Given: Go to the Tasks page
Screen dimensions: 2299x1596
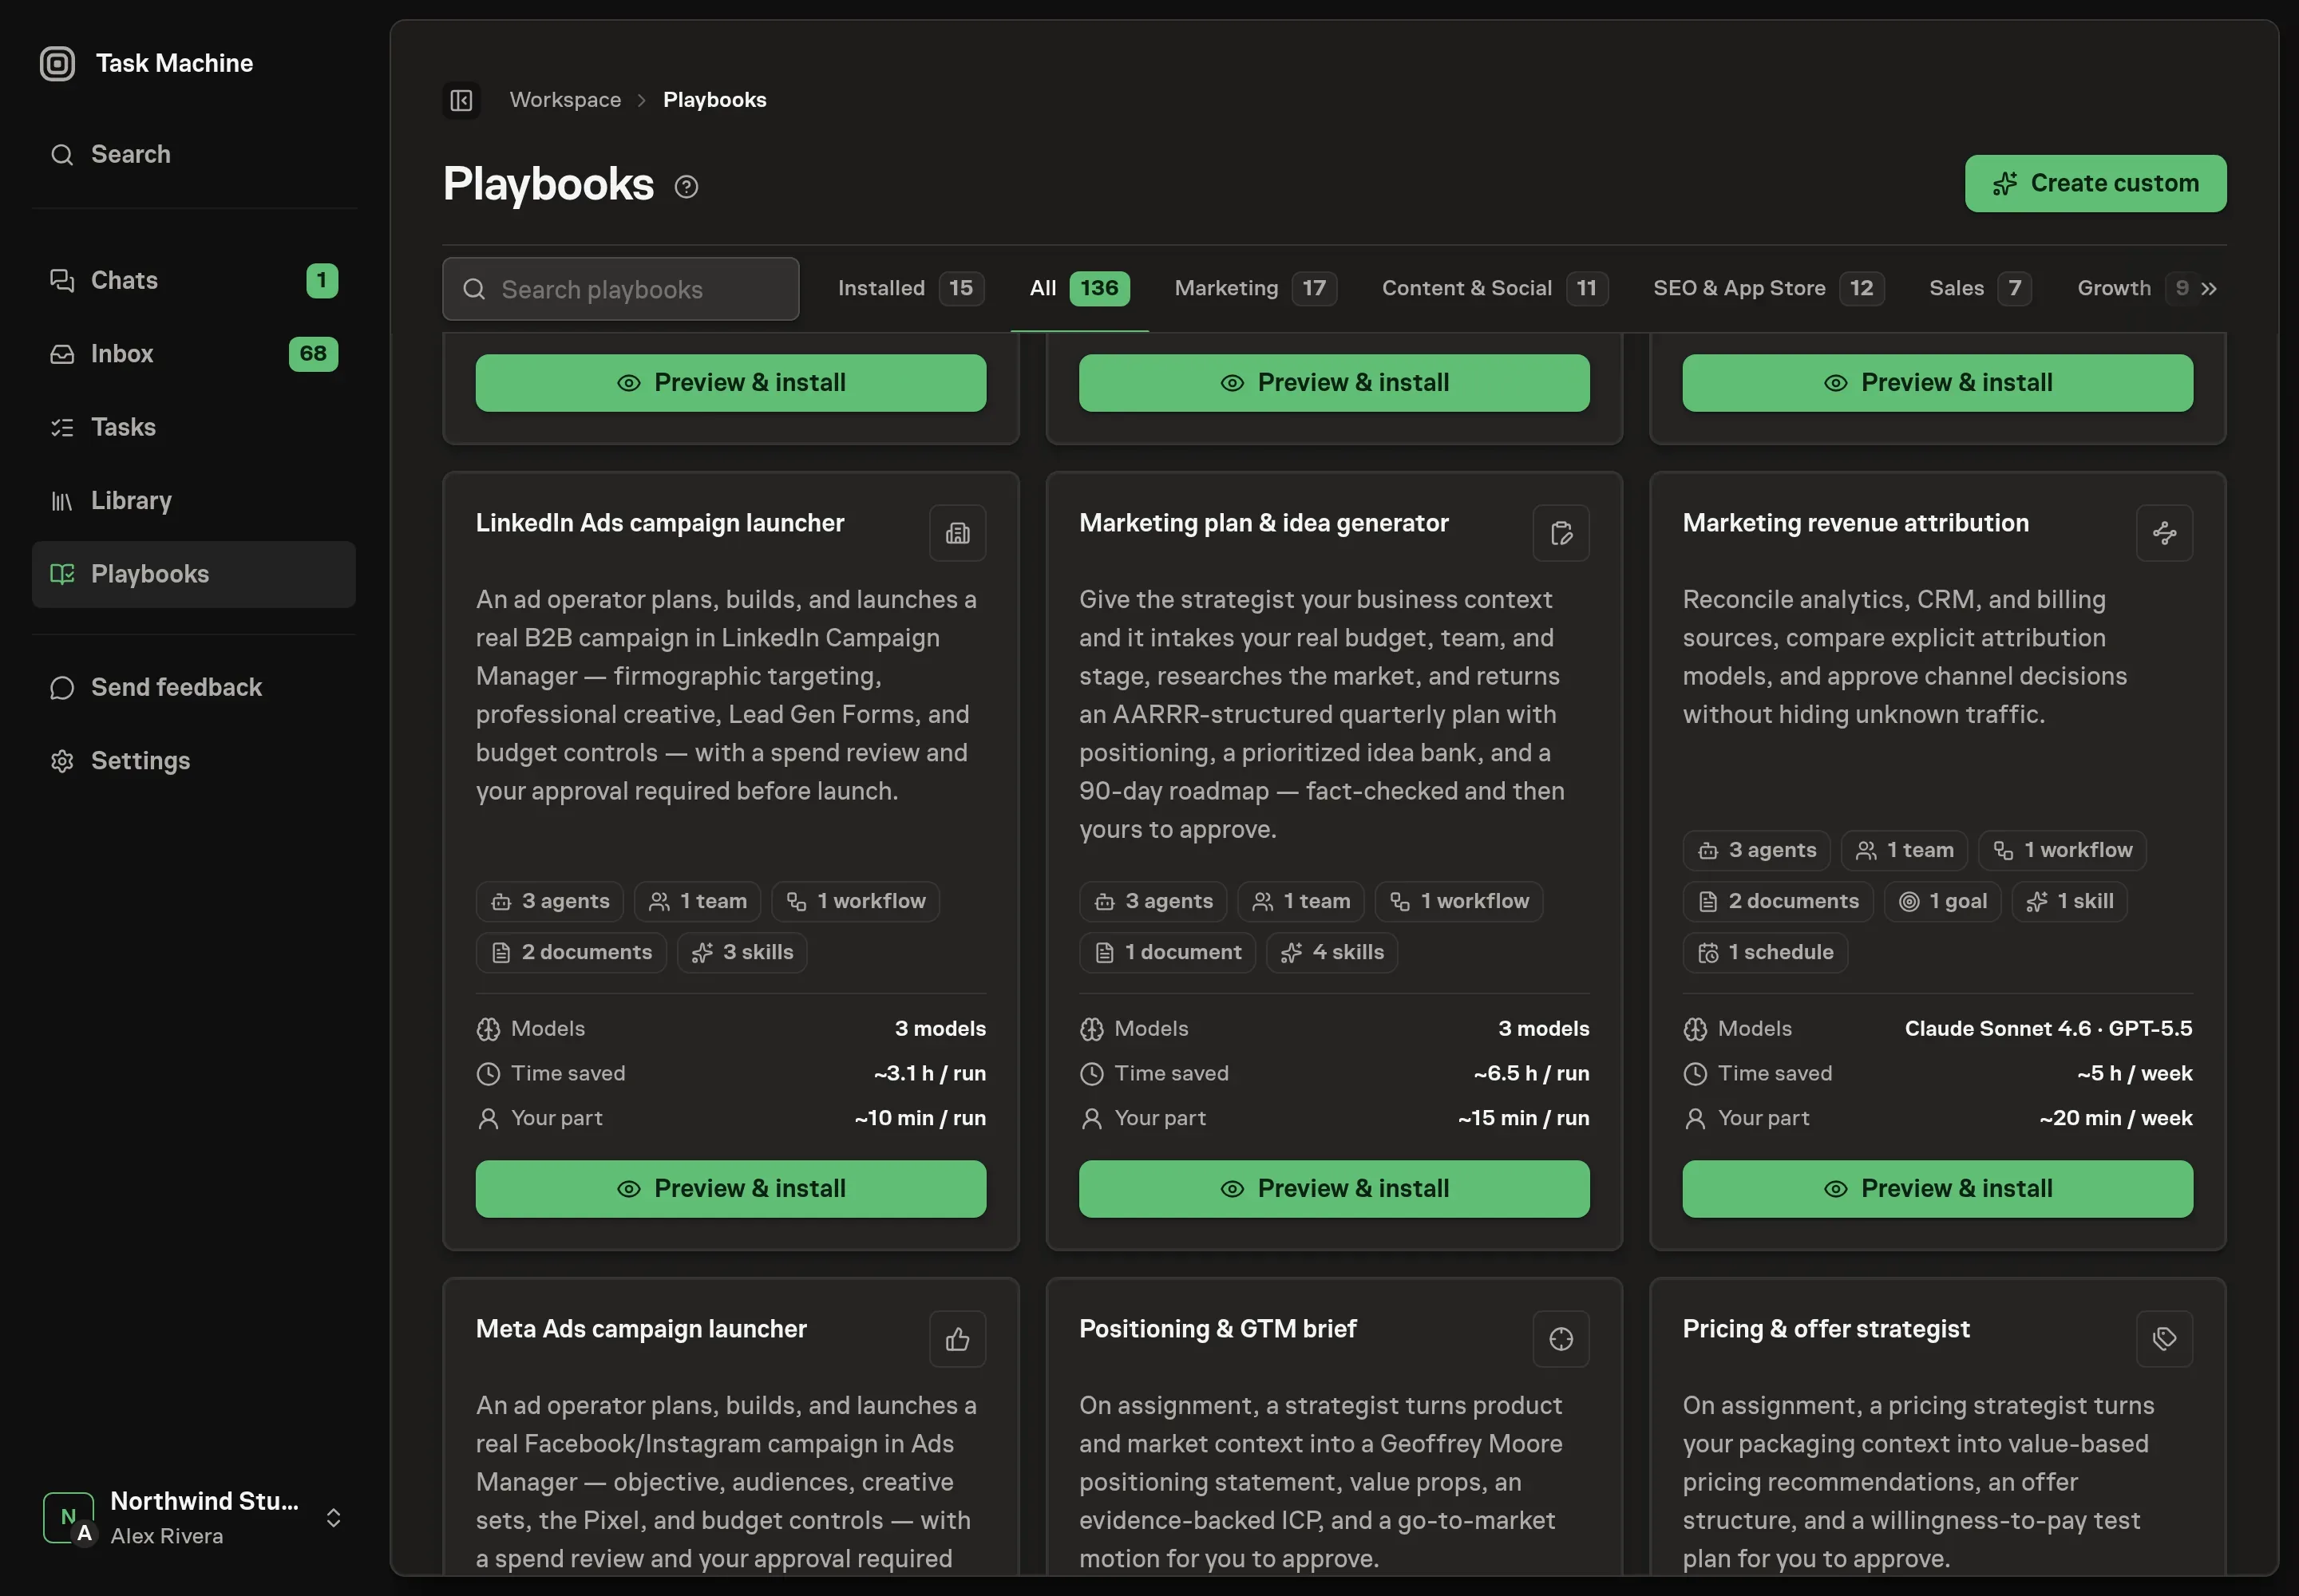Looking at the screenshot, I should pos(194,427).
